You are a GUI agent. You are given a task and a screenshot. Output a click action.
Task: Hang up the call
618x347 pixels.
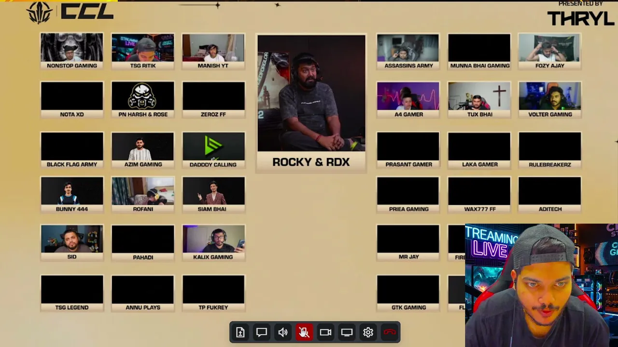390,332
